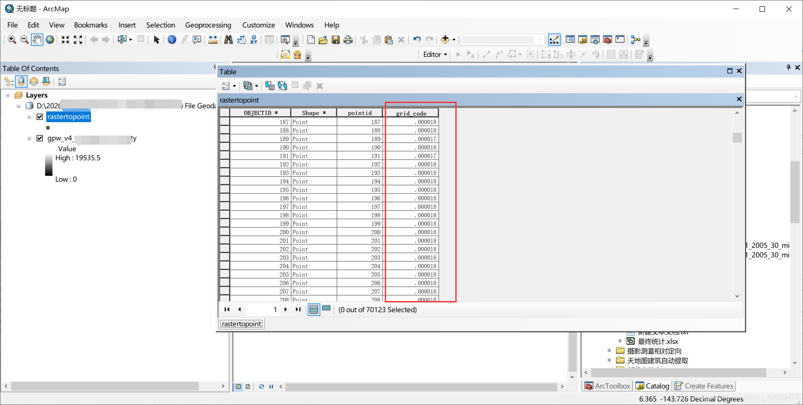Open the Windows menu
803x405 pixels.
(x=299, y=25)
